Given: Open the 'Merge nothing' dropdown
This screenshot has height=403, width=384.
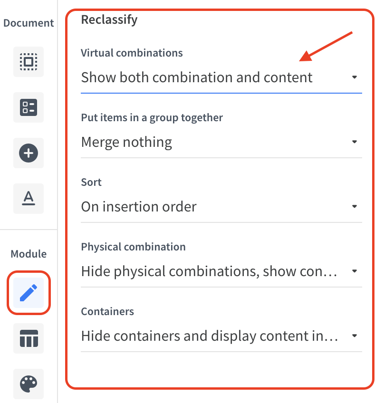Looking at the screenshot, I should pos(221,142).
